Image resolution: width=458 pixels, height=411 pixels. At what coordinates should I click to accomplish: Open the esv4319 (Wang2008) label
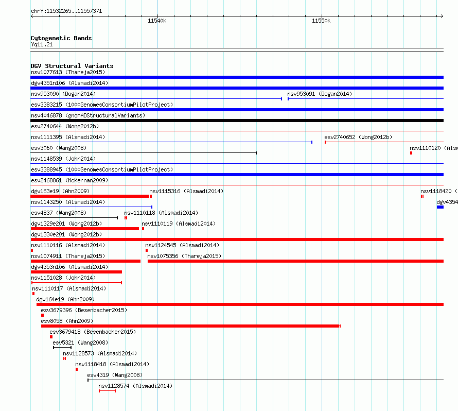point(115,375)
